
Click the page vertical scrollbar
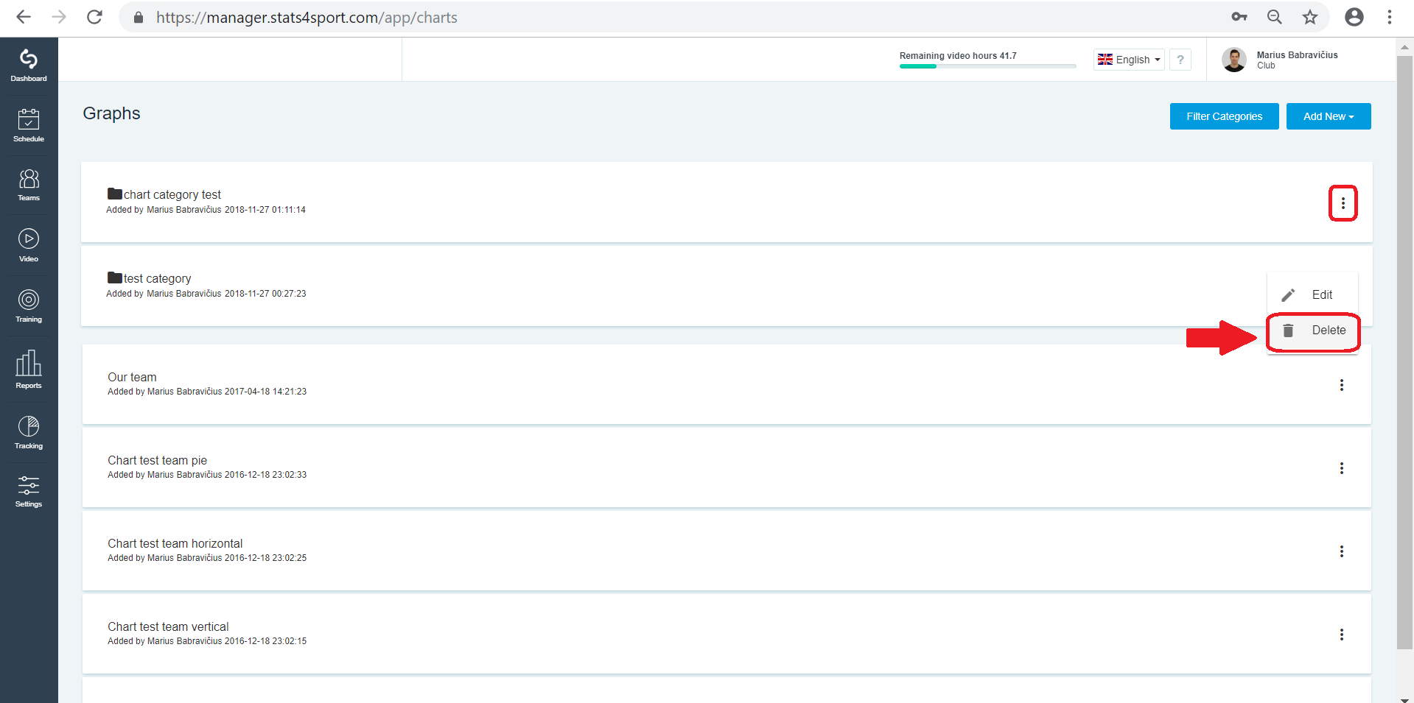coord(1404,353)
